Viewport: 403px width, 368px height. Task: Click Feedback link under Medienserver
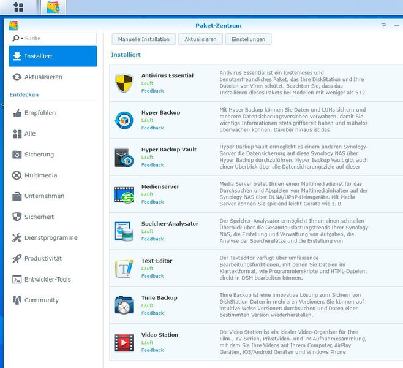coord(153,202)
